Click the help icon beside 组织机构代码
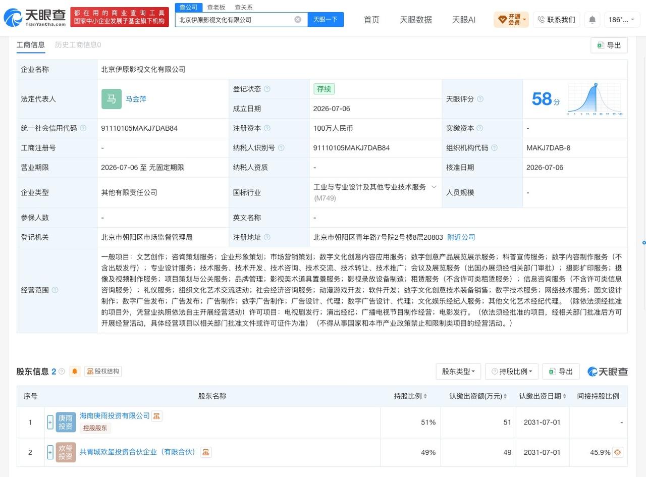Viewport: 646px width, 477px height. click(494, 148)
